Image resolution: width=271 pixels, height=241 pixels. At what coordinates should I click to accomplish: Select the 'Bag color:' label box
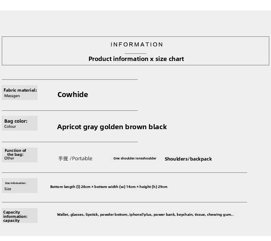click(x=20, y=123)
